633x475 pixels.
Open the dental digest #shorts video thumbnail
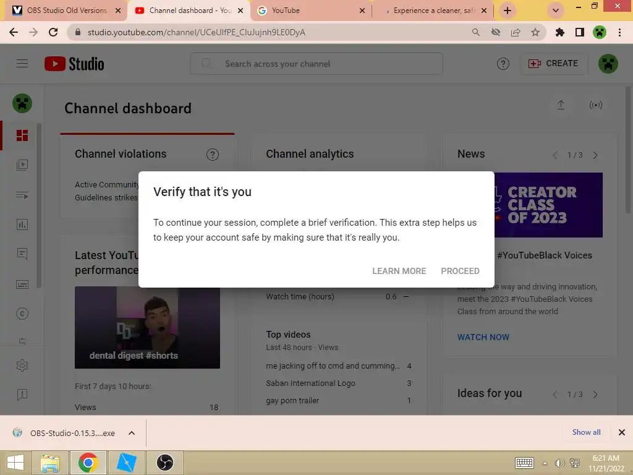[x=147, y=328]
